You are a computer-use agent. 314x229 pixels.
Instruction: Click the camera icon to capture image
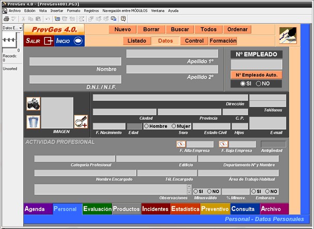click(x=33, y=104)
